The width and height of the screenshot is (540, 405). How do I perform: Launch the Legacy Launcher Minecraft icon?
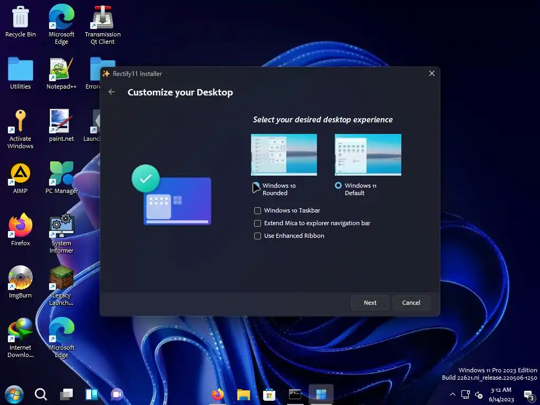[x=61, y=286]
